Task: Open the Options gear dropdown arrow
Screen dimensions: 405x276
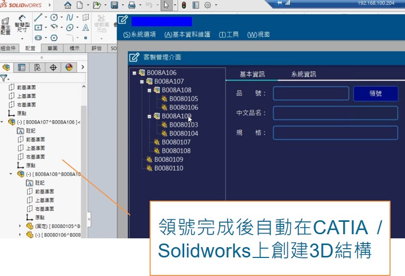Action: pos(216,5)
